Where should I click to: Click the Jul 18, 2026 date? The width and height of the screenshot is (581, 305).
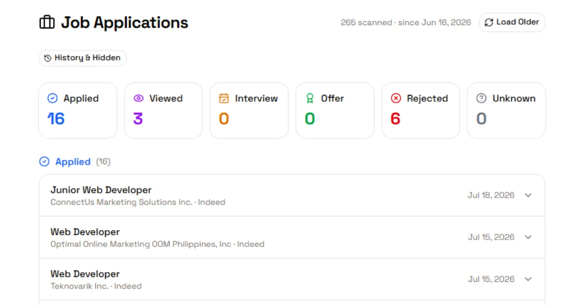coord(491,195)
